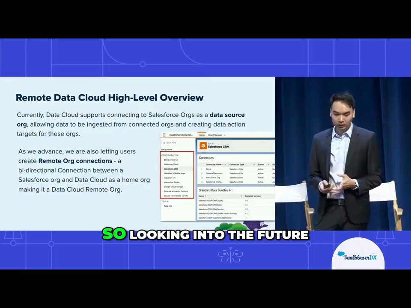Image resolution: width=411 pixels, height=308 pixels.
Task: Click Salesforce CDP CRM Service bundle
Action: 211,209
